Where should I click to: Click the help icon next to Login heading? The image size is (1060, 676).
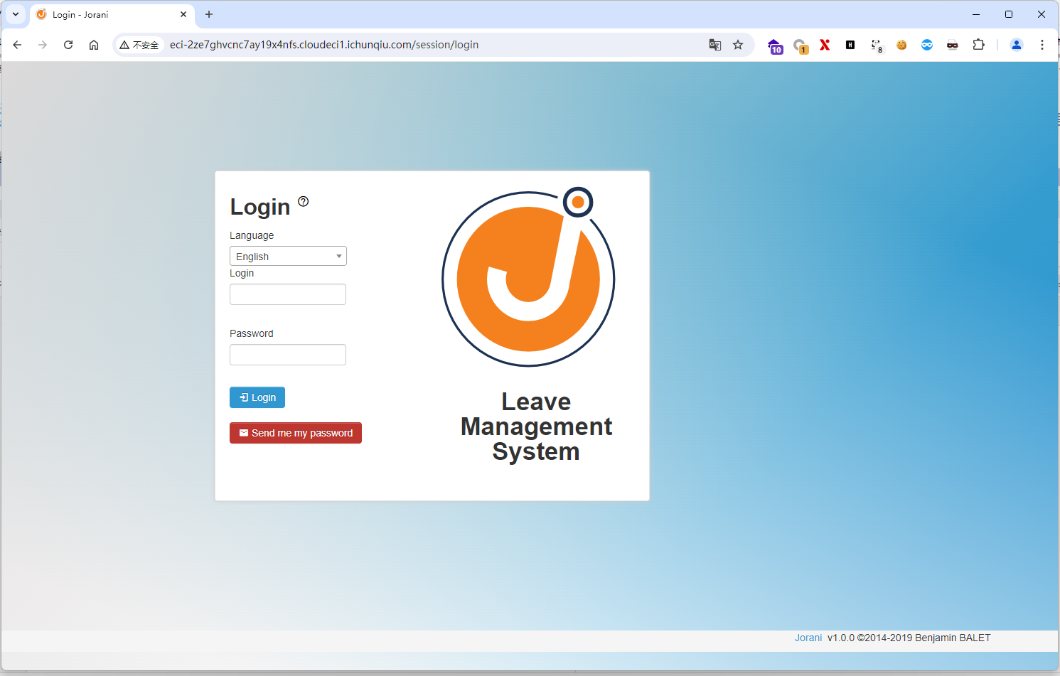click(304, 201)
